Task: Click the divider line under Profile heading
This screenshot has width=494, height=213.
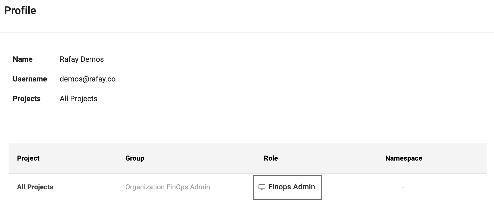Action: pyautogui.click(x=247, y=32)
